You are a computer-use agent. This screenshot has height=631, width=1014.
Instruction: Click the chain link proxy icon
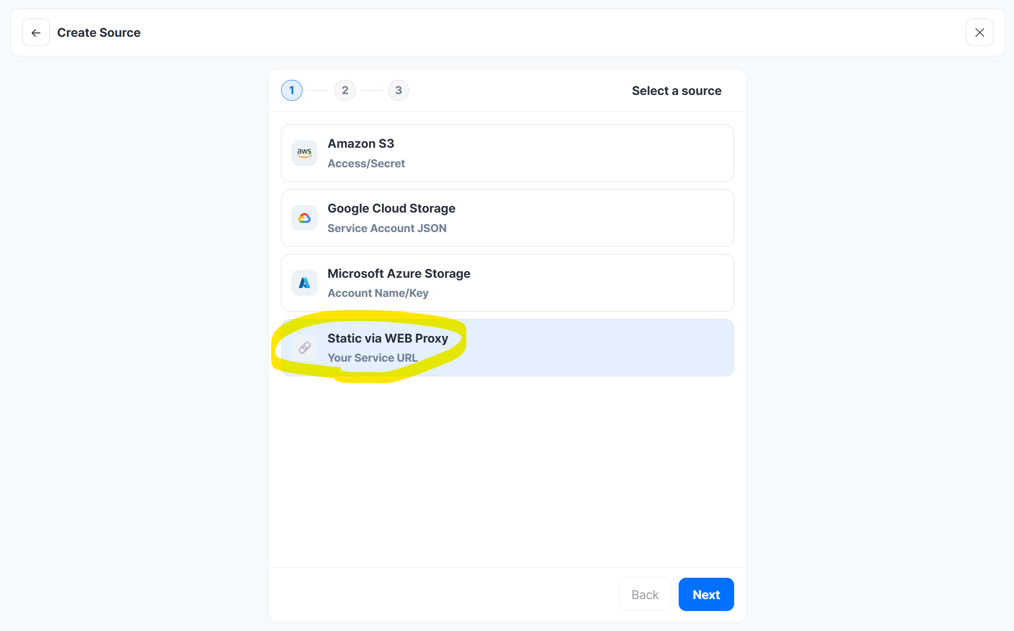304,348
